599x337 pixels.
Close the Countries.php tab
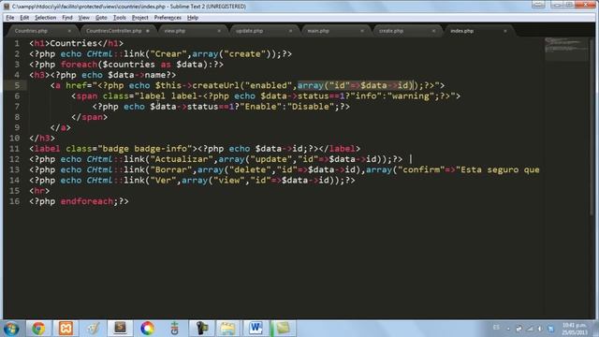click(x=69, y=31)
